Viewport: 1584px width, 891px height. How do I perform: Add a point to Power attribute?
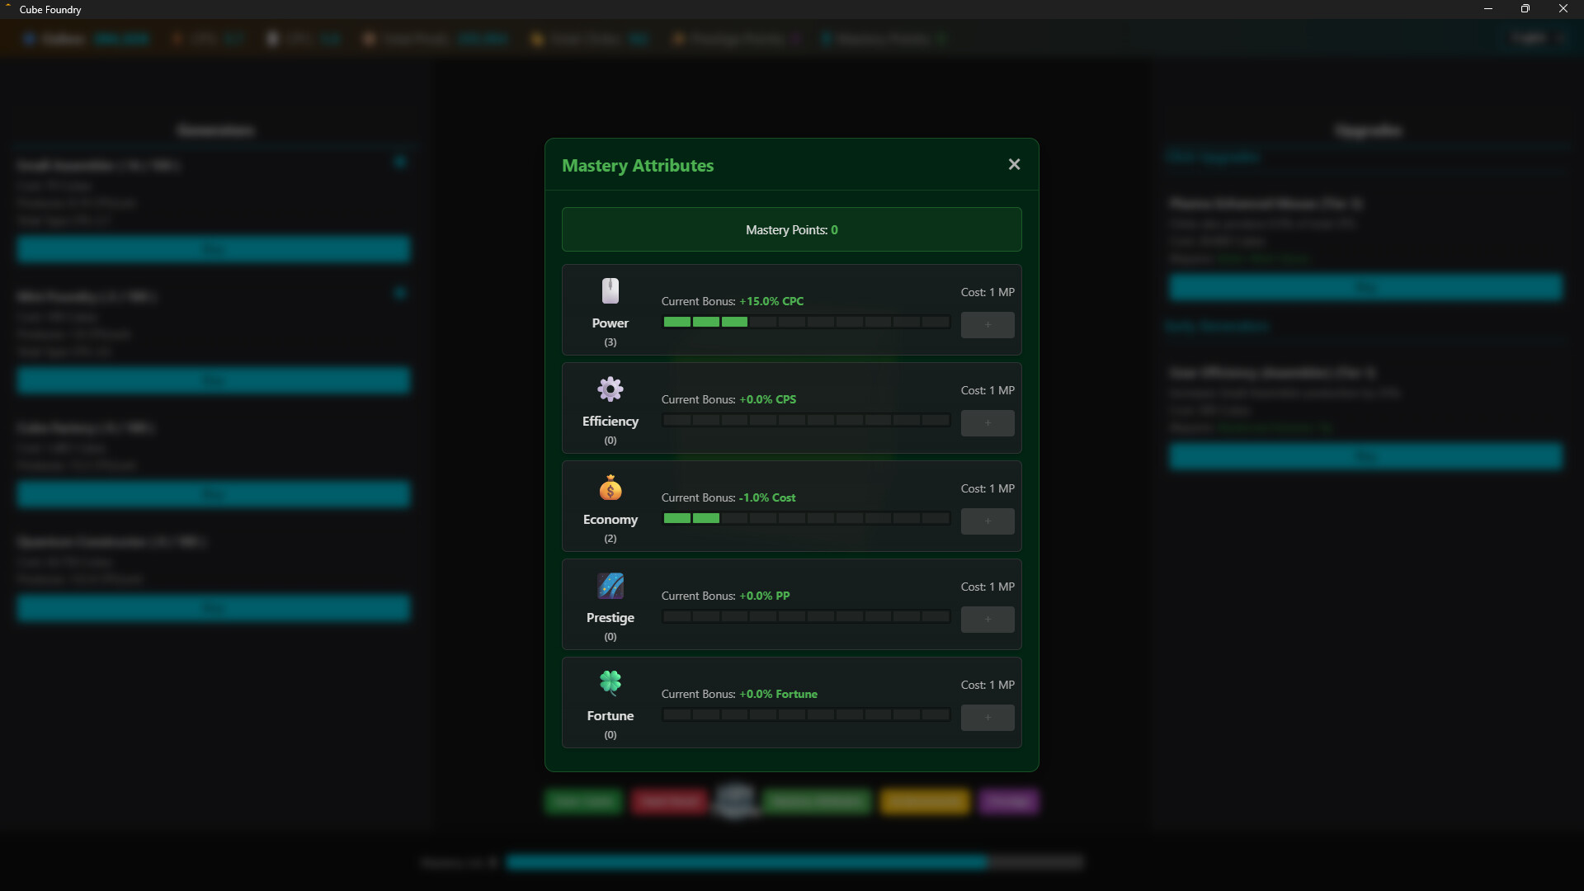point(987,325)
